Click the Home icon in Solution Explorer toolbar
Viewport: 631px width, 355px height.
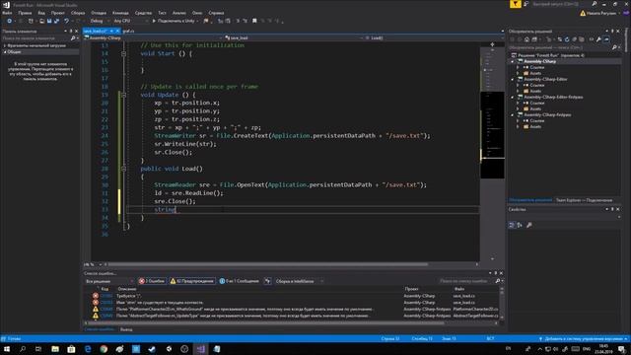click(526, 39)
